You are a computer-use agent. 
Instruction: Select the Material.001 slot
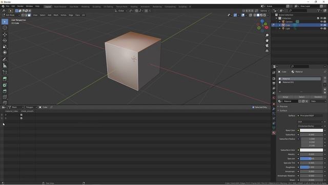299,82
